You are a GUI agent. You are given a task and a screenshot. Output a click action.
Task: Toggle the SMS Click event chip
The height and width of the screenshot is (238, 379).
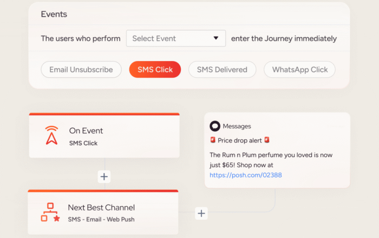pos(155,70)
